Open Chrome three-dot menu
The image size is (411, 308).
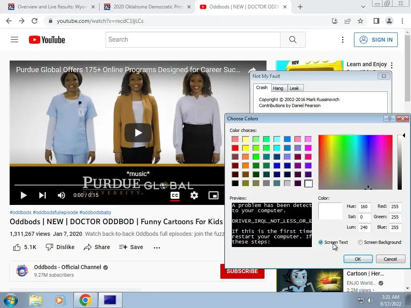coord(402,21)
